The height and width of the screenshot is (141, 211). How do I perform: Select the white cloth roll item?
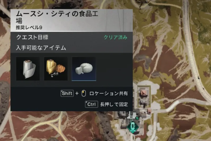[28, 69]
